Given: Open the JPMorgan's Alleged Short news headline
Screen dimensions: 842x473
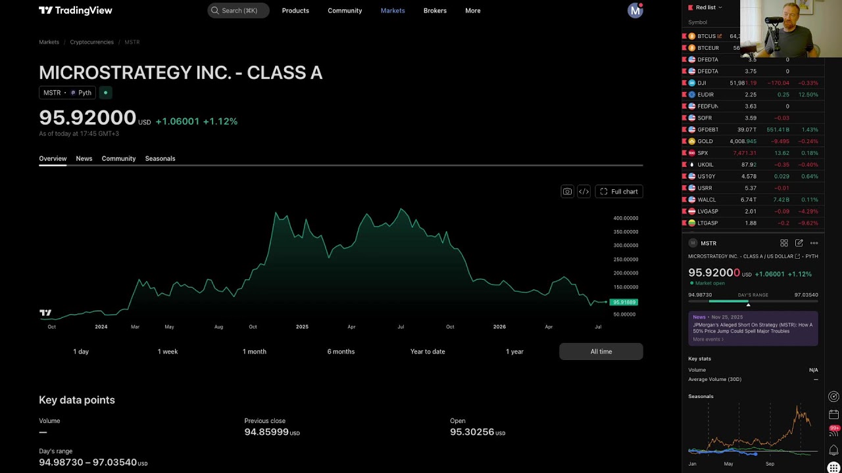Looking at the screenshot, I should point(753,328).
